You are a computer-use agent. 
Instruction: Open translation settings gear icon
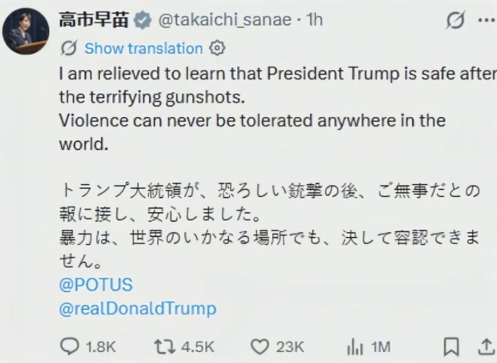pos(217,48)
